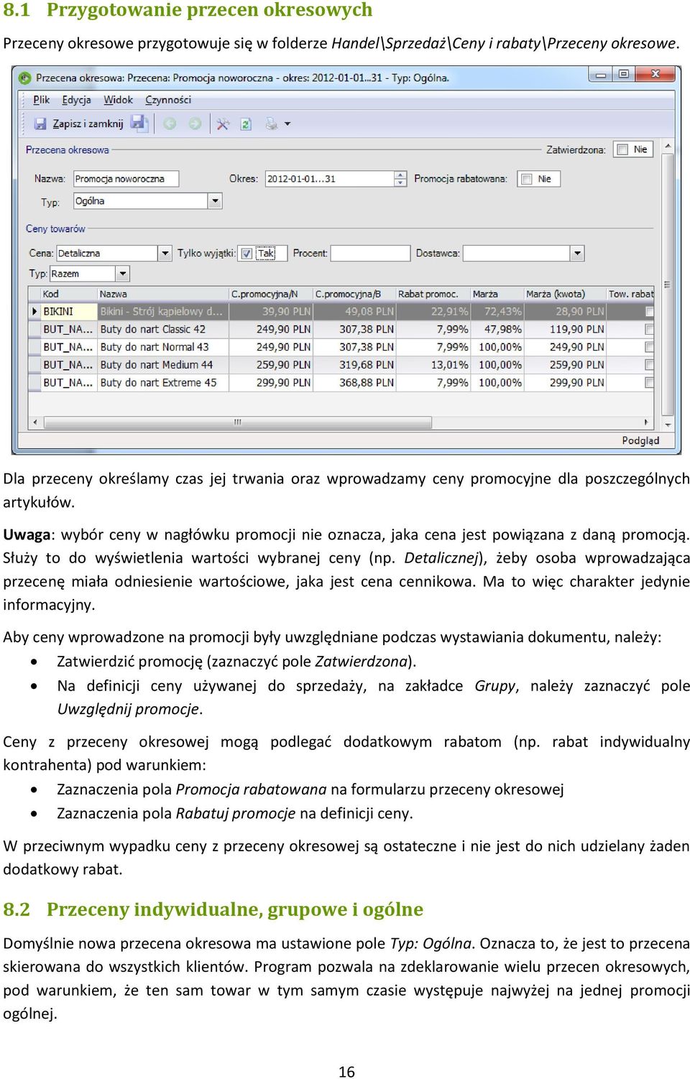
Task: Click the Marża column header
Action: click(x=497, y=294)
